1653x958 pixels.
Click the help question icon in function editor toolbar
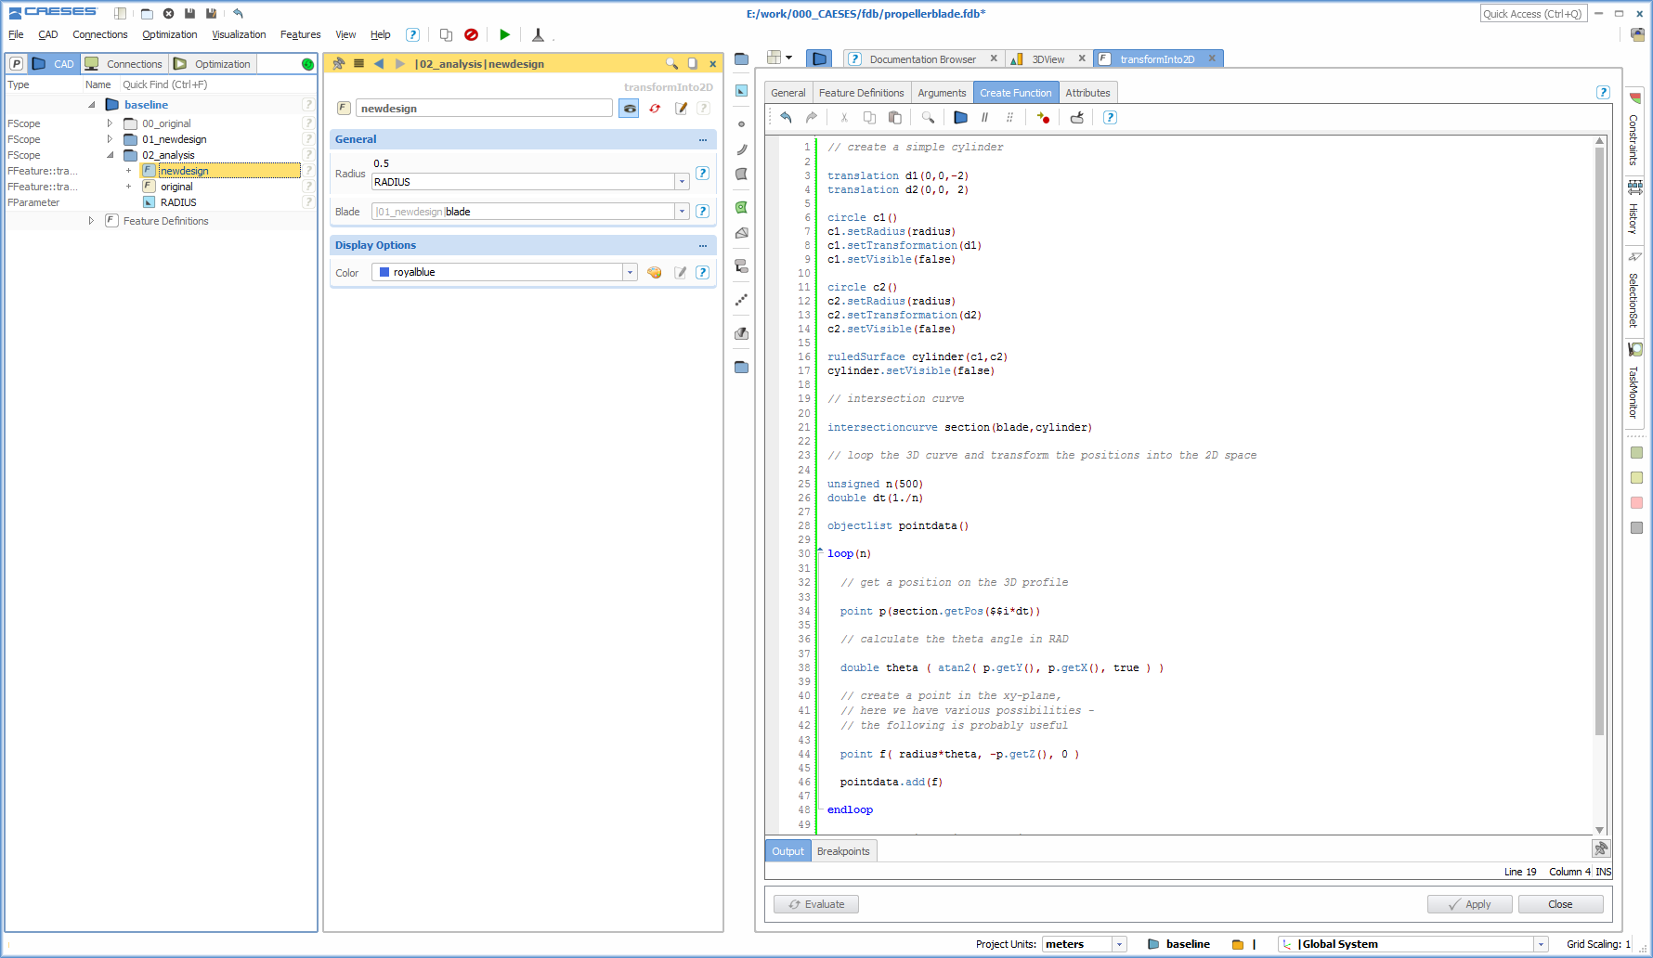click(x=1110, y=117)
